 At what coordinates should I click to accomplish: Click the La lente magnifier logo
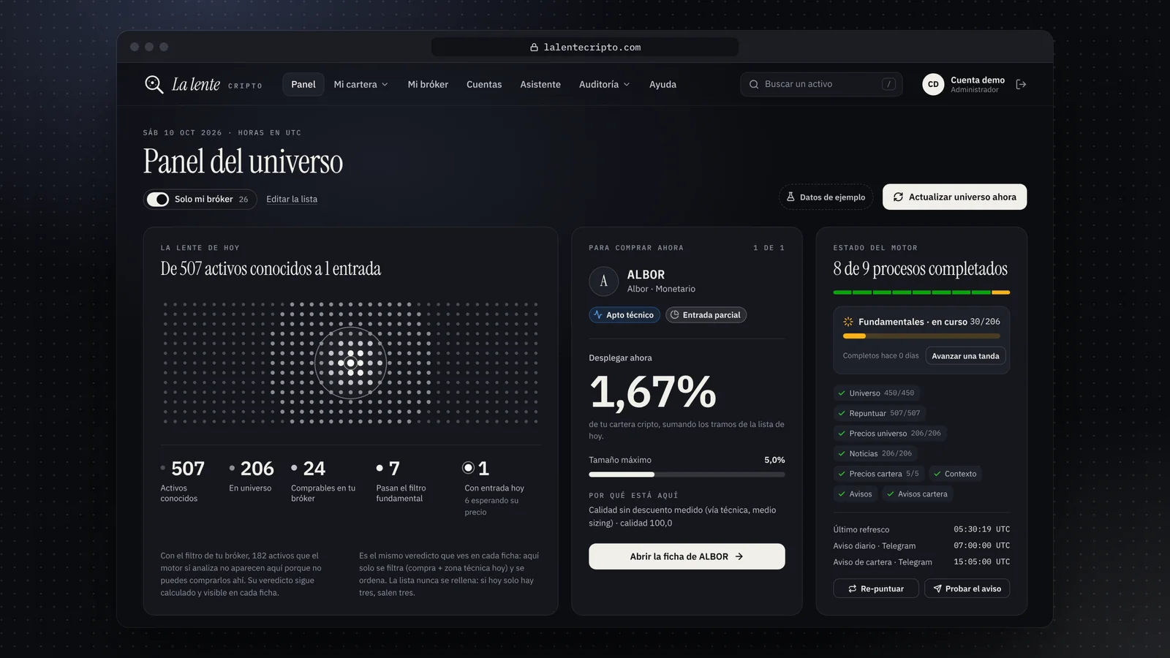(x=154, y=85)
